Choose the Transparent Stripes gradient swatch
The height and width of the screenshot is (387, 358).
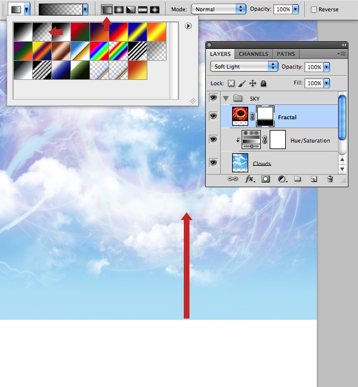coord(137,51)
